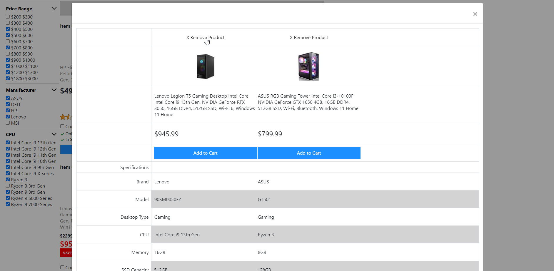Open the ASUS RGB Gaming Tower title
This screenshot has height=271, width=554.
pos(308,102)
